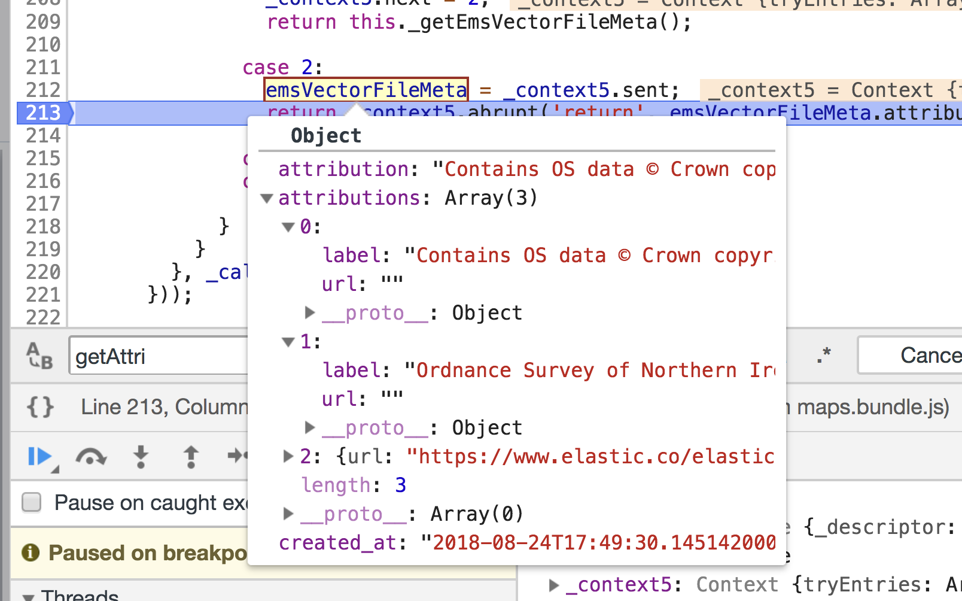The width and height of the screenshot is (962, 601).
Task: Enable Pause on caught exceptions checkbox
Action: tap(32, 502)
